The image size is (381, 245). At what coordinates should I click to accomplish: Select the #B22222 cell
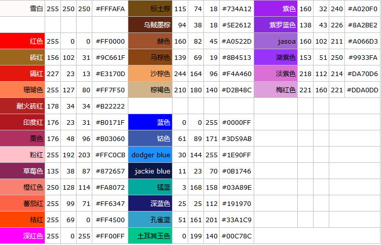110,106
